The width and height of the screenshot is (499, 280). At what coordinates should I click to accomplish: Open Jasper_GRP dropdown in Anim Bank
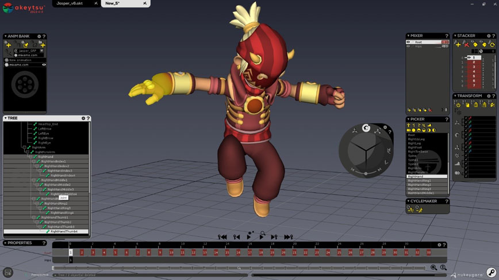tap(42, 50)
